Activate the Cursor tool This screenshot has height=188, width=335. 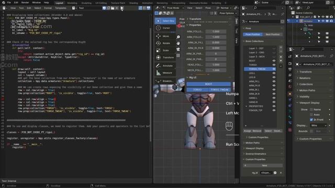click(x=165, y=28)
